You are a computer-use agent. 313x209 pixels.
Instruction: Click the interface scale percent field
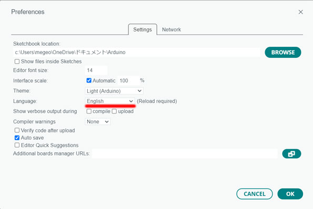point(128,80)
